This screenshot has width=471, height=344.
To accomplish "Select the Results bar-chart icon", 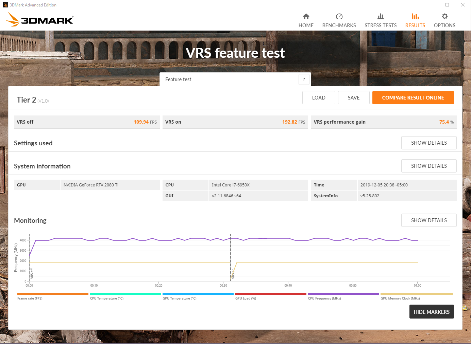I will 415,16.
